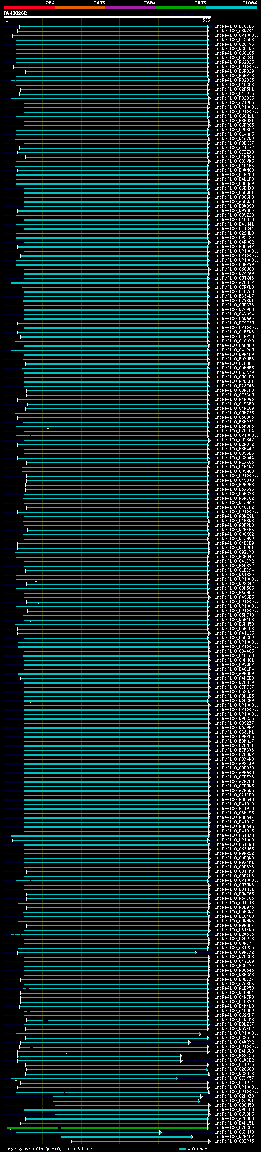Viewport: 261px width, 1152px height.
Task: Select the UniRef100_Q9ZPJ5 label
Action: (x=234, y=1141)
